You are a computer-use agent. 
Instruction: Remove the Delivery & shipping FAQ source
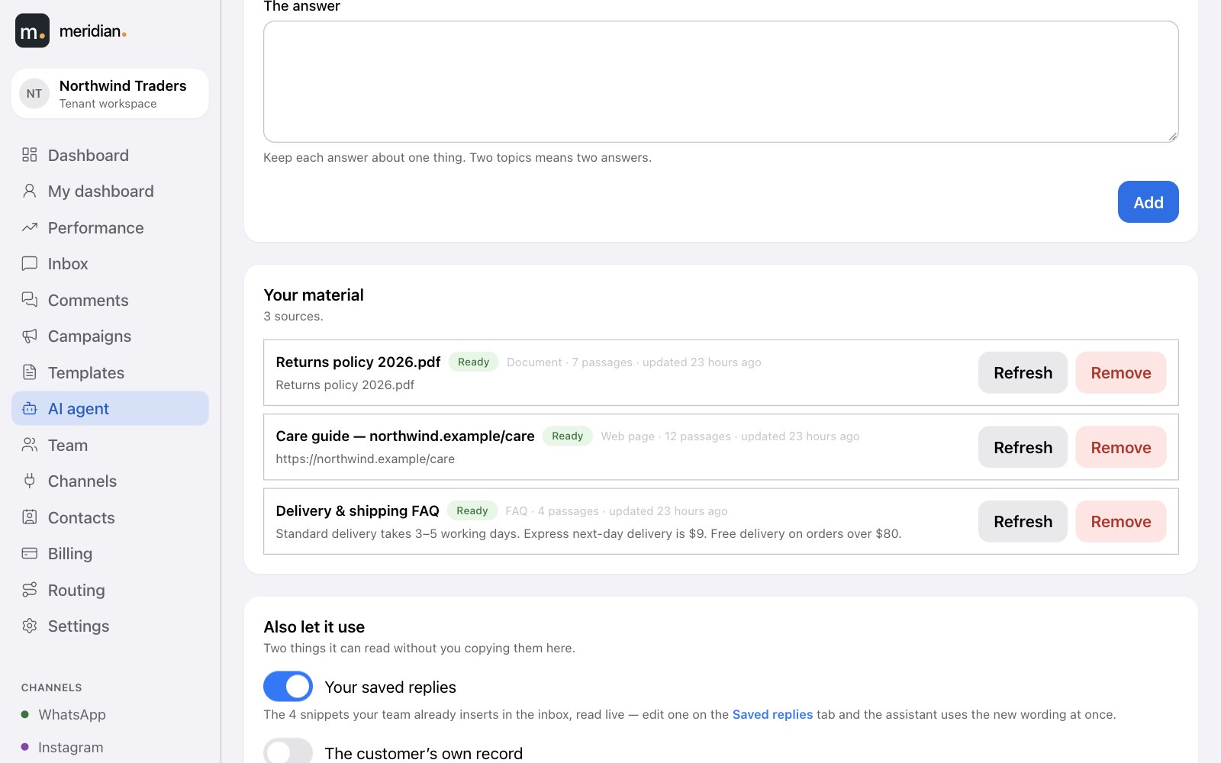(1120, 521)
